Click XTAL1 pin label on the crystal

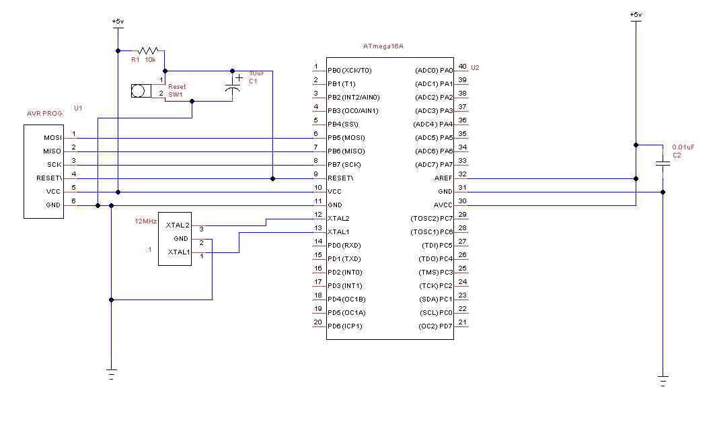click(x=179, y=252)
